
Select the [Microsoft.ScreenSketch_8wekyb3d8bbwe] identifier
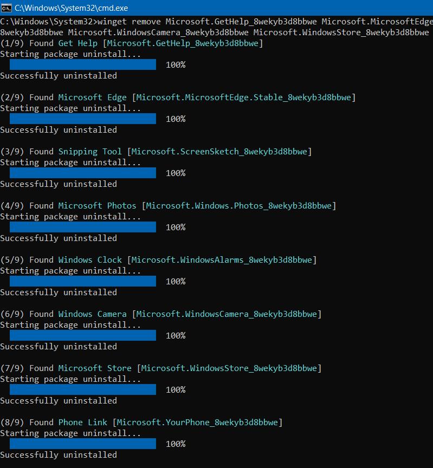[219, 152]
